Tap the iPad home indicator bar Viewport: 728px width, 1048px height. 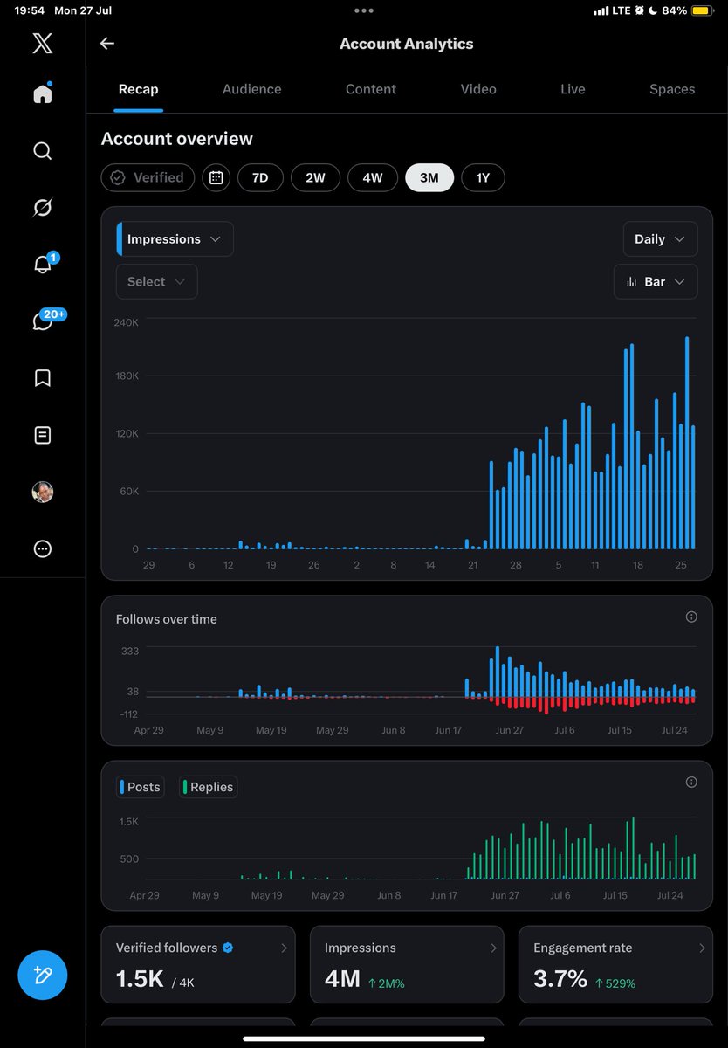coord(364,1038)
